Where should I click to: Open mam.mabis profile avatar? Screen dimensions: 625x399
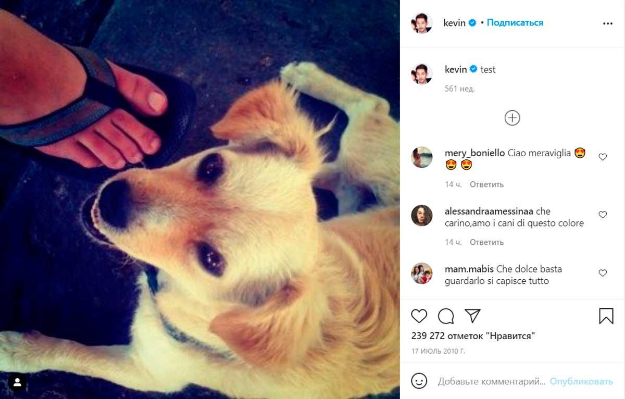click(422, 273)
